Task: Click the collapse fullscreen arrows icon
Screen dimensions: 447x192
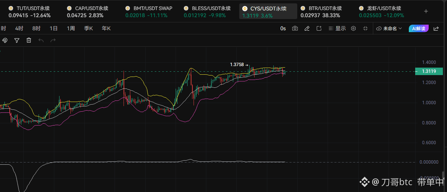Action: point(365,28)
